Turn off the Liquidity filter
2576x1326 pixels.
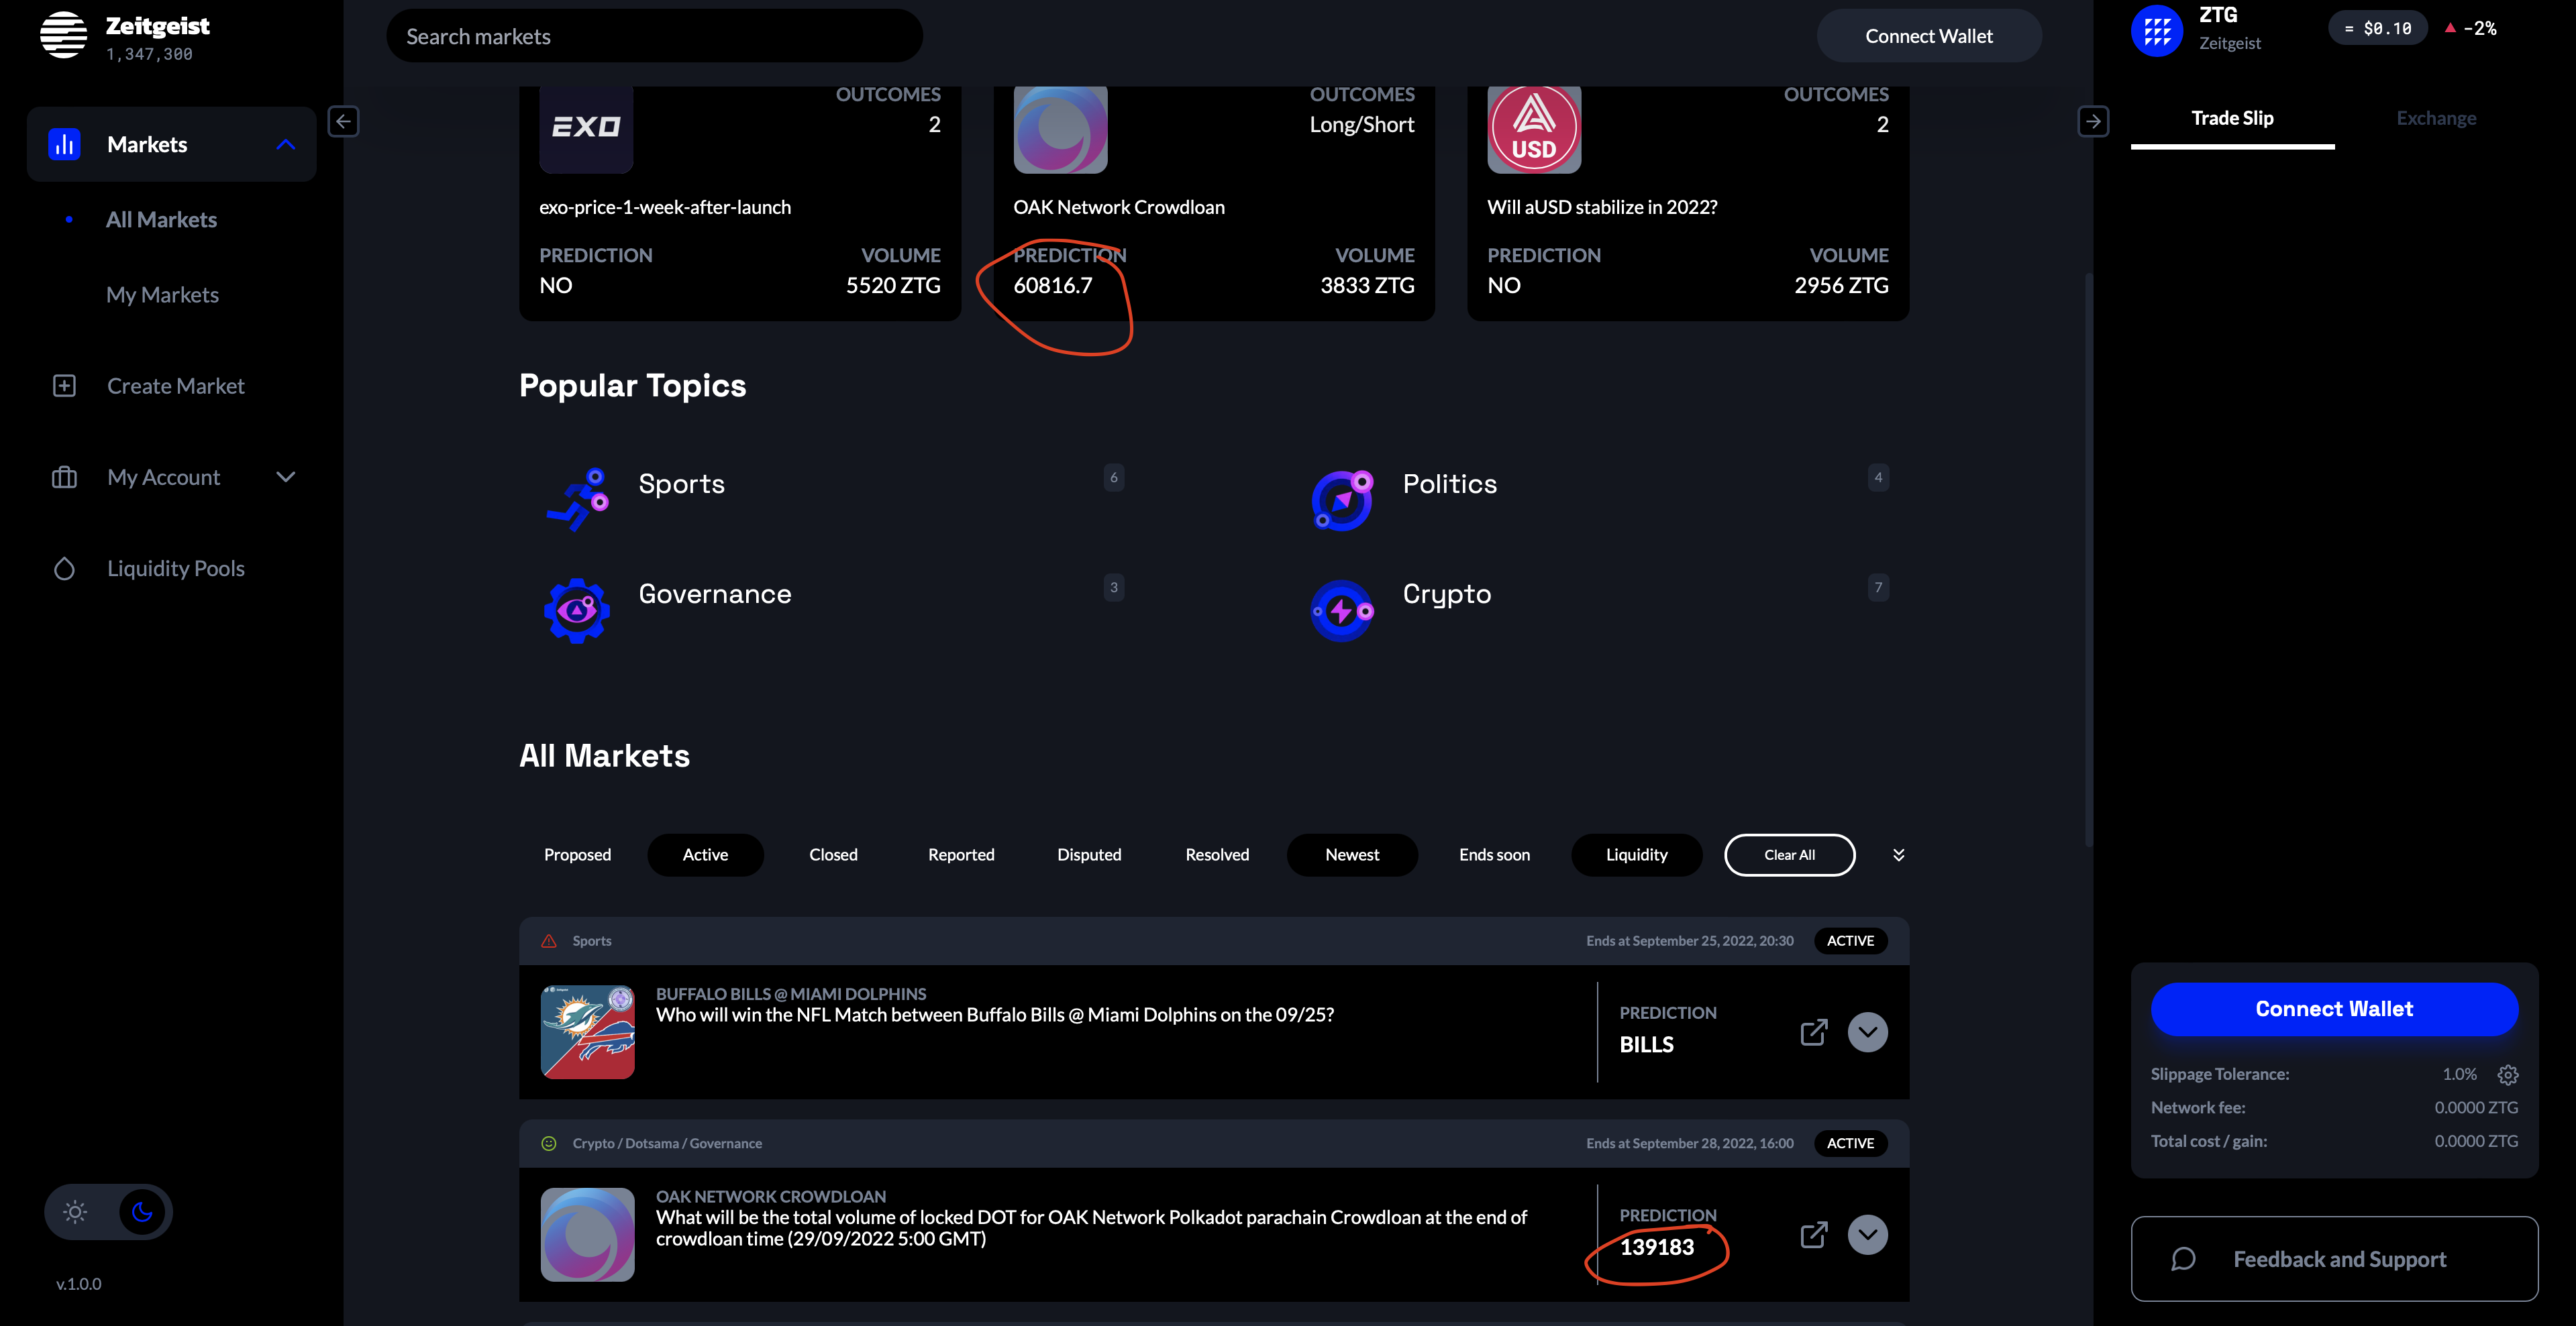coord(1636,854)
